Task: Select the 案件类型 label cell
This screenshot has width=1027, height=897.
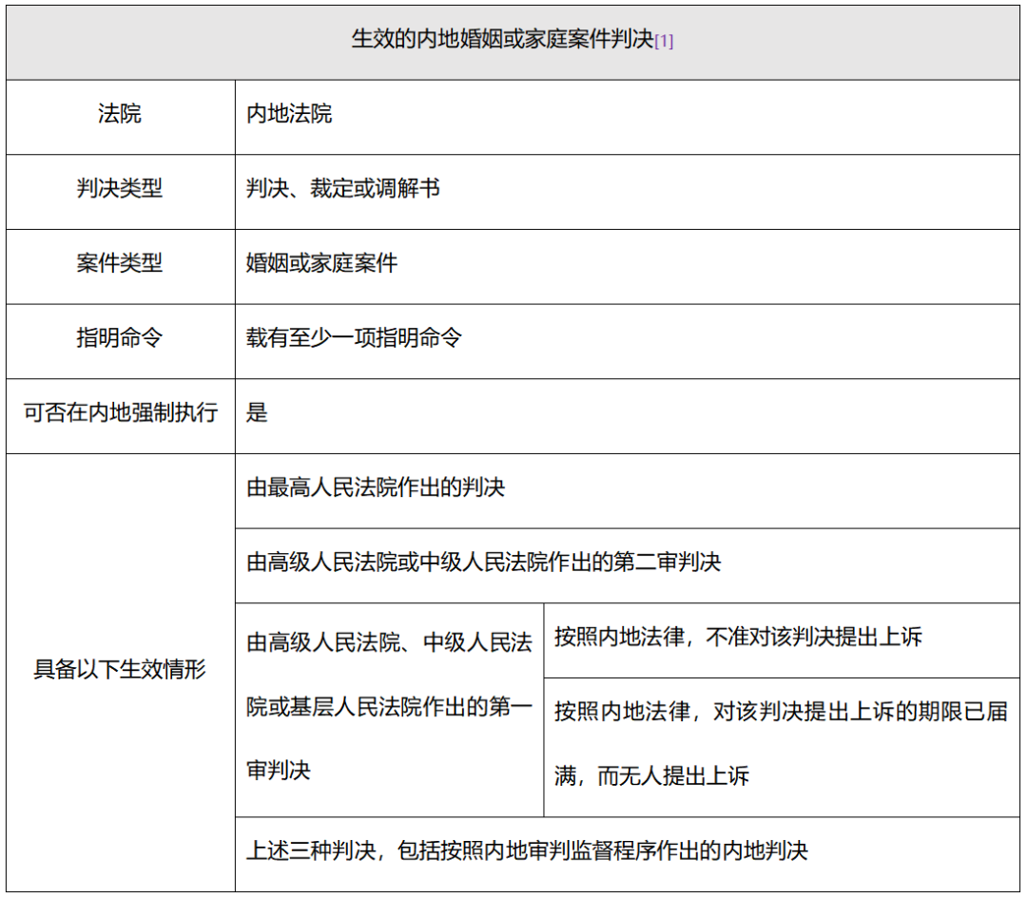Action: (121, 266)
